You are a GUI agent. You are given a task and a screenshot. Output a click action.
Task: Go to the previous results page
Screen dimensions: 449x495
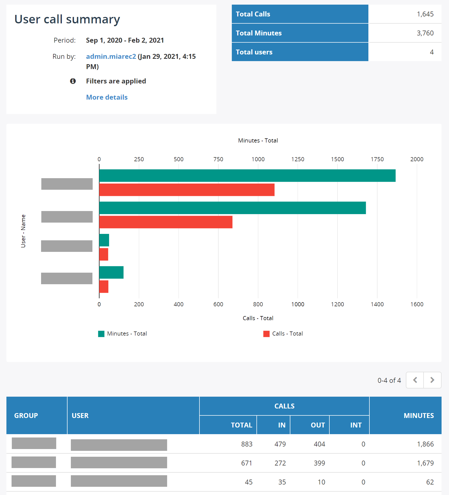tap(415, 380)
